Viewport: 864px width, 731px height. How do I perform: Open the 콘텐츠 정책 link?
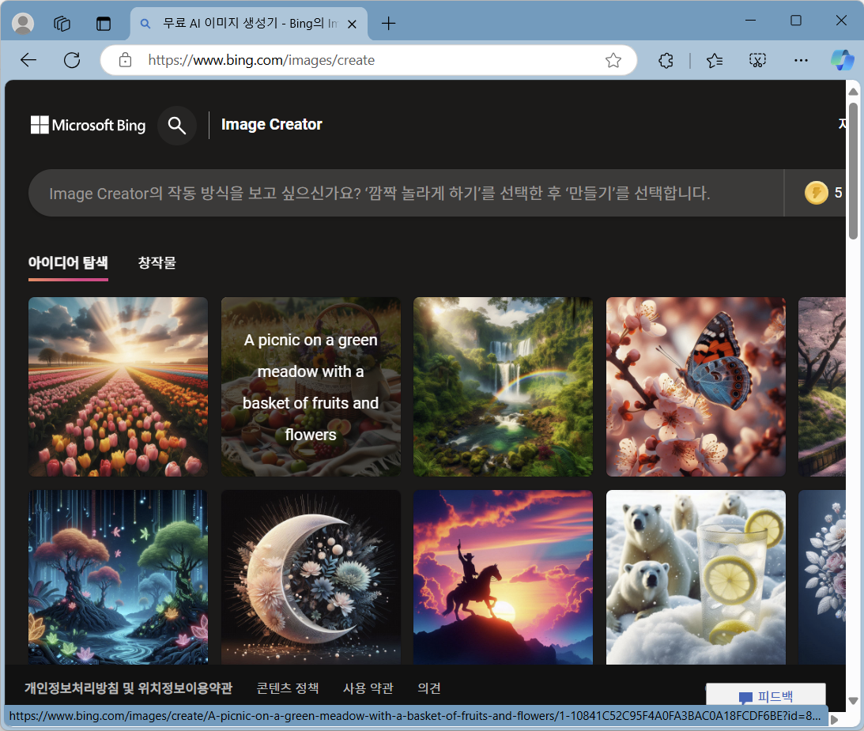point(288,688)
